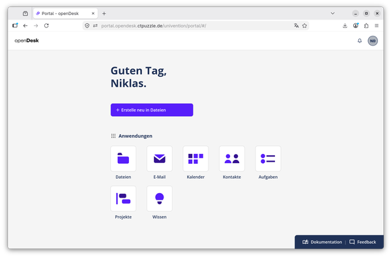Translate this page icon
391x257 pixels.
click(x=297, y=25)
